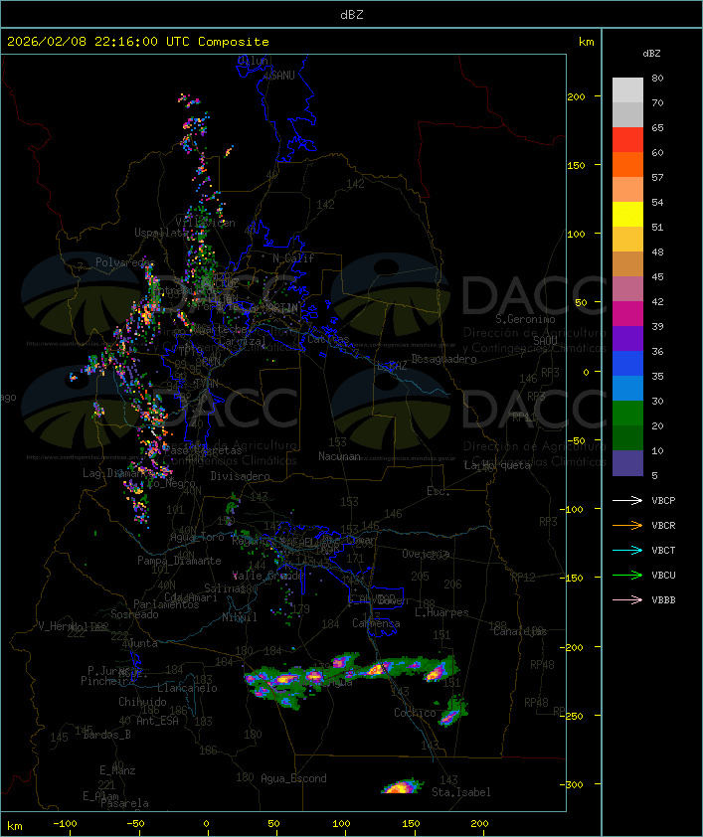
Task: Pick the green 30-20 dBZ legend swatch
Action: (x=627, y=414)
